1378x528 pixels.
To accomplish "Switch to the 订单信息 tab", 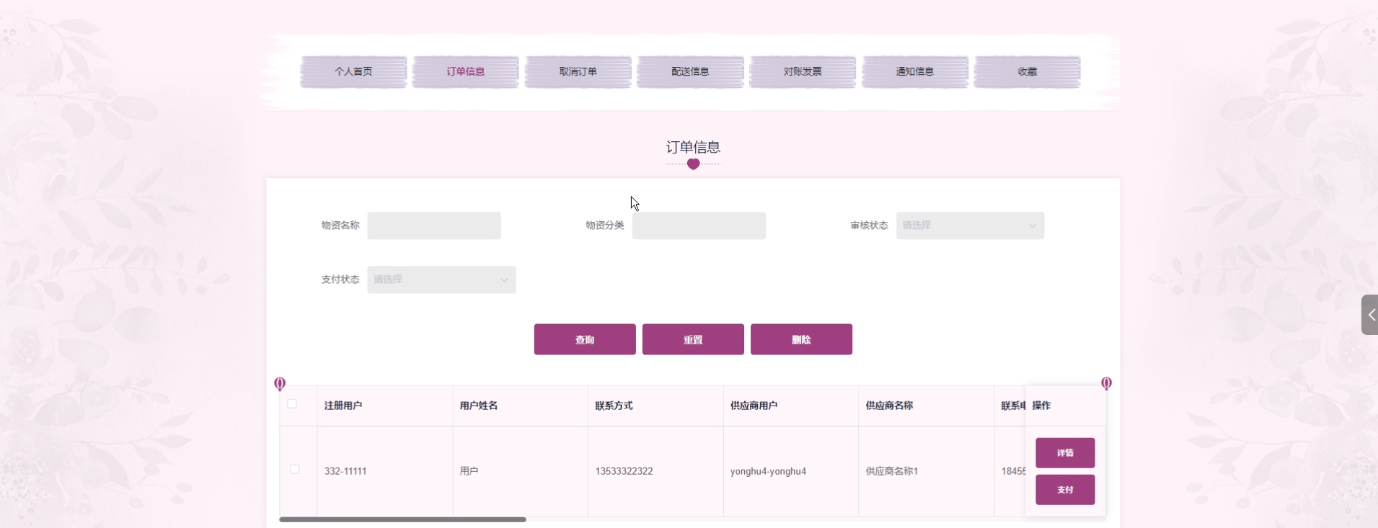I will coord(466,71).
